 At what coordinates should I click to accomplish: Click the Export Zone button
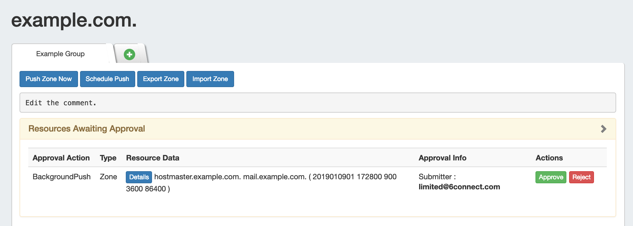tap(161, 79)
